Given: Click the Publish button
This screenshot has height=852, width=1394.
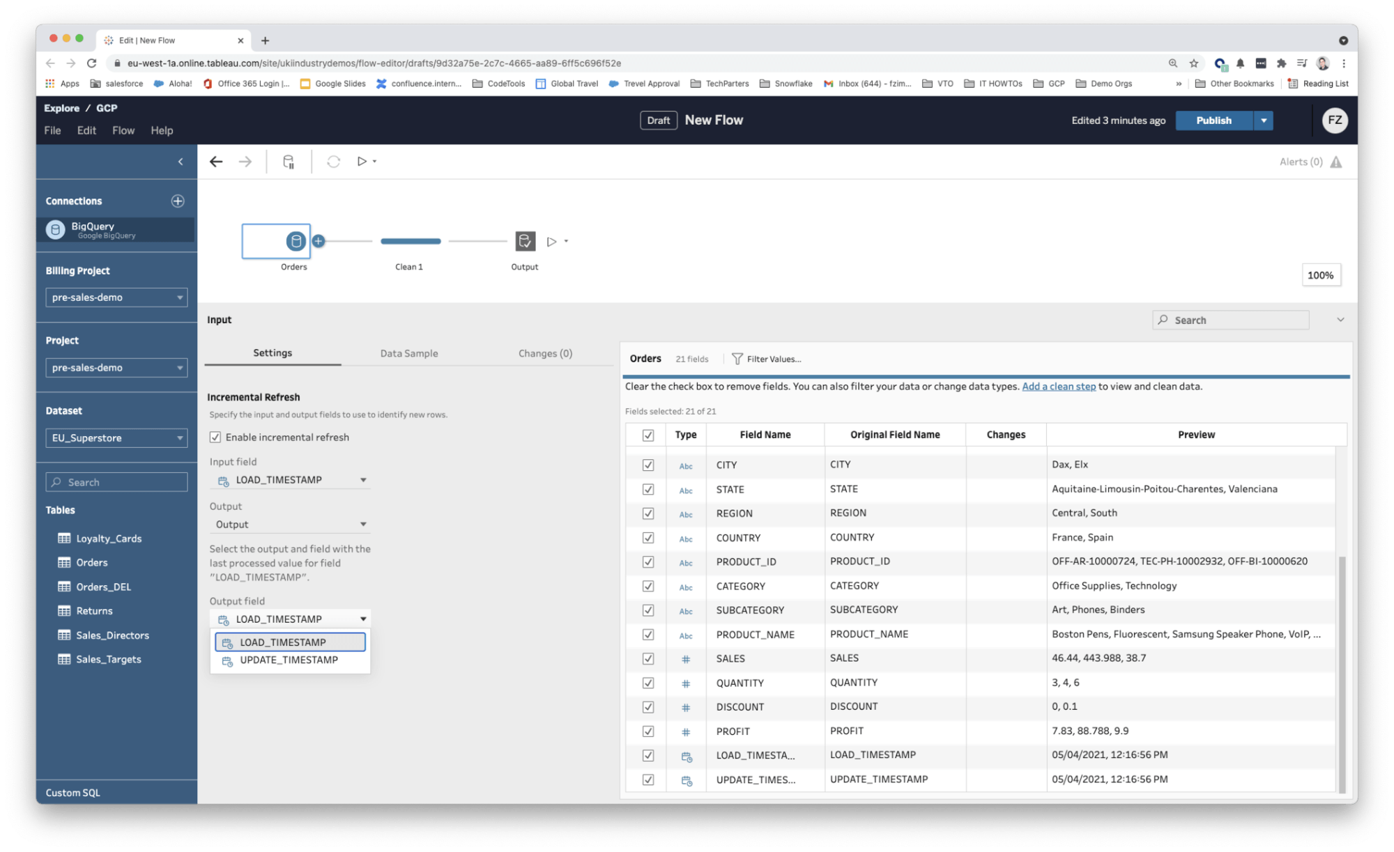Looking at the screenshot, I should tap(1213, 121).
